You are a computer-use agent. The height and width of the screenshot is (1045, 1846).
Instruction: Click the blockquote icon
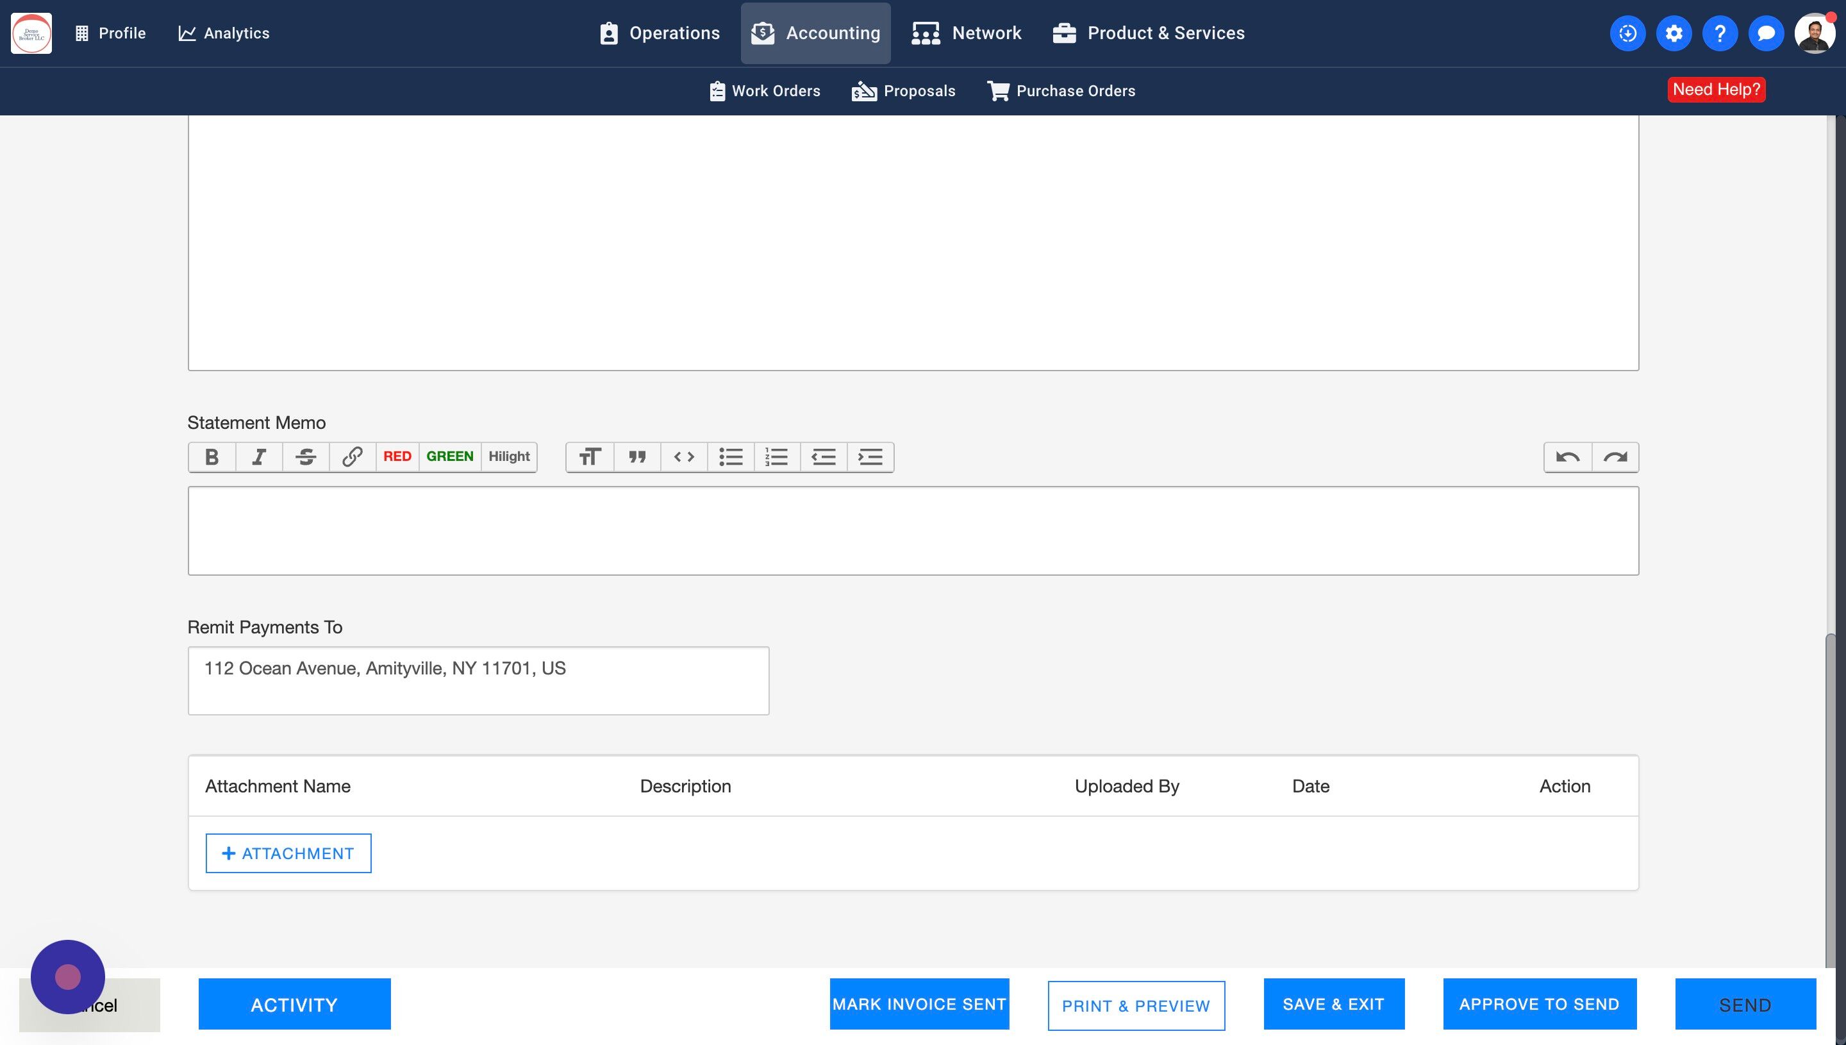[x=637, y=457]
